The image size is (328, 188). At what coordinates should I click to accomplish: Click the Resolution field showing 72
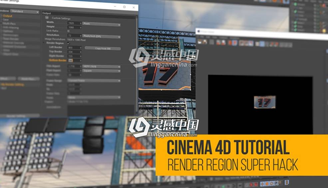[75, 35]
